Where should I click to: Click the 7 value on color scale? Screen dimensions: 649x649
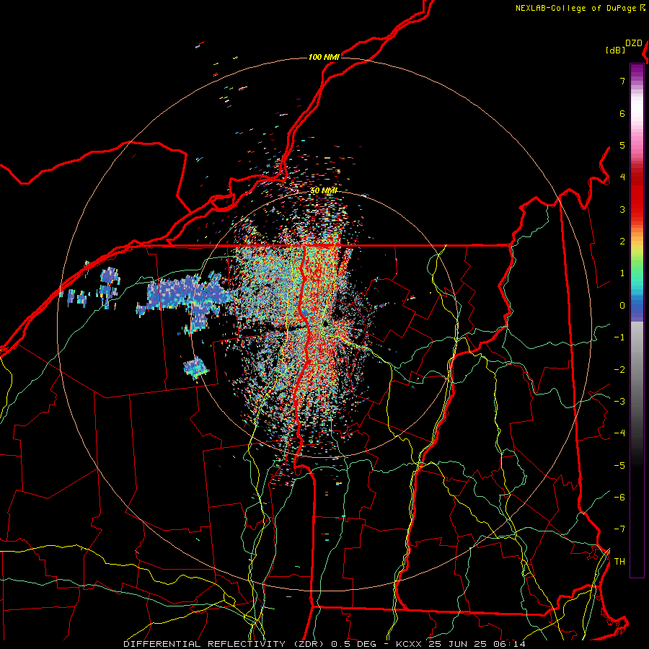click(622, 81)
